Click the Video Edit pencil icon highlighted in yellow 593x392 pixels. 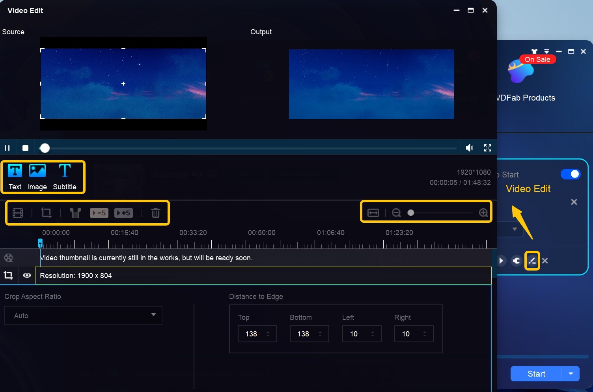pyautogui.click(x=532, y=260)
